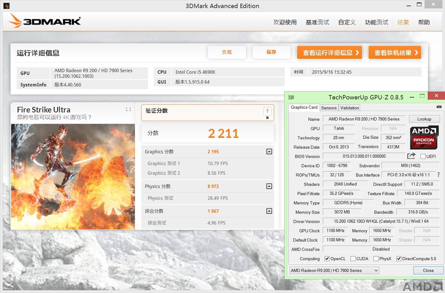Open the validation score help question mark

(x=267, y=111)
